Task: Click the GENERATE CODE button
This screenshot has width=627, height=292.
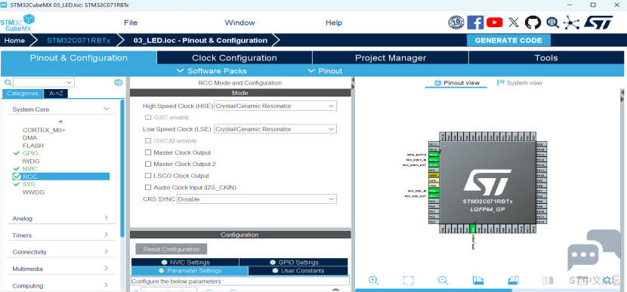Action: pyautogui.click(x=508, y=40)
